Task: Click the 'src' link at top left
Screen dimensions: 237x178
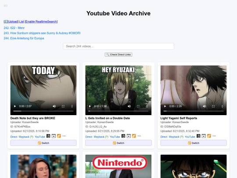Action: (6, 6)
